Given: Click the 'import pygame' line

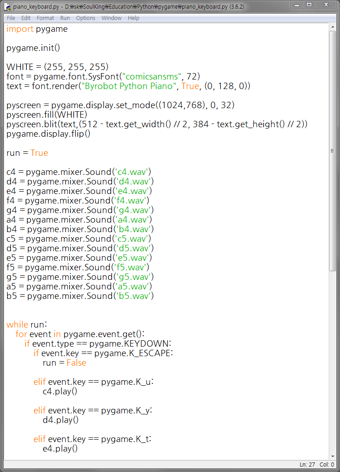Looking at the screenshot, I should (x=37, y=29).
